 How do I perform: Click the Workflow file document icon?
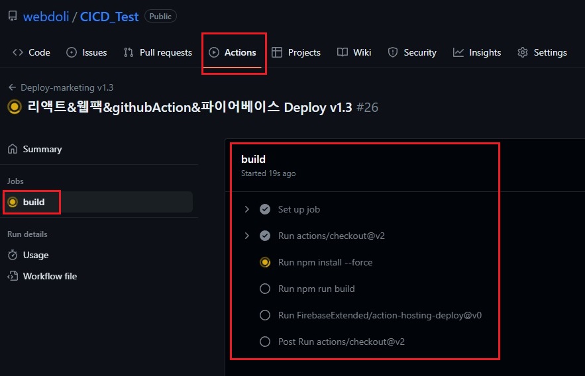[13, 276]
